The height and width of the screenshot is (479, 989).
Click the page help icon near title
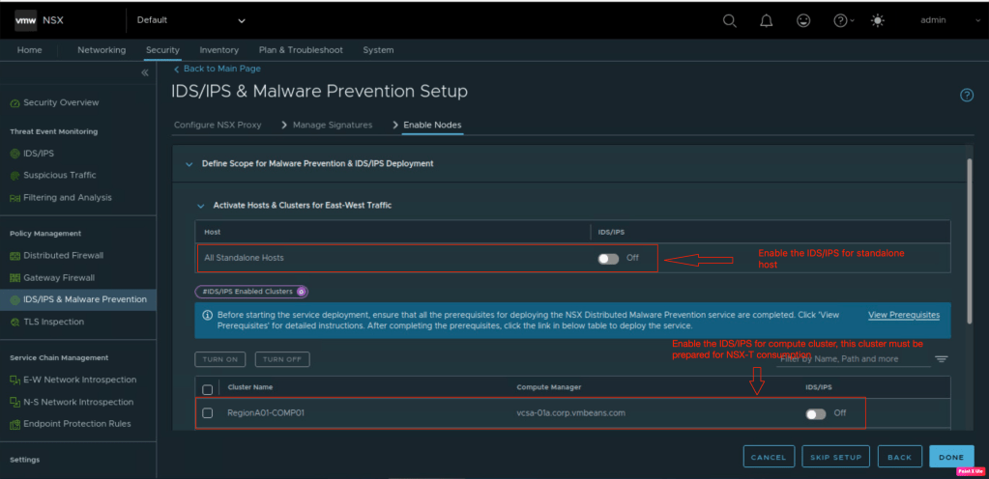tap(966, 95)
